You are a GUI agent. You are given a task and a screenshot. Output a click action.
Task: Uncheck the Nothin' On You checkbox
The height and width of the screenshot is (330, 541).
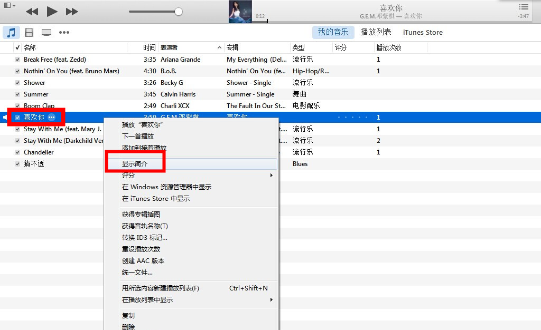pyautogui.click(x=17, y=71)
